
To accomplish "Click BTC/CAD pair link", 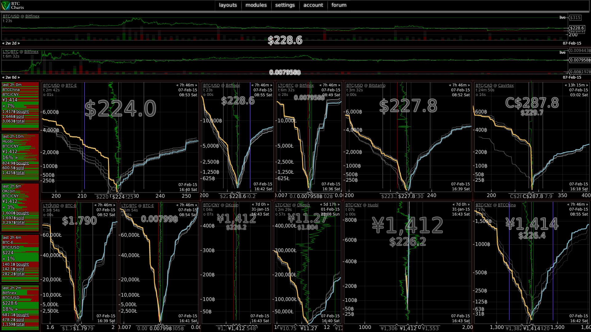I will point(484,85).
